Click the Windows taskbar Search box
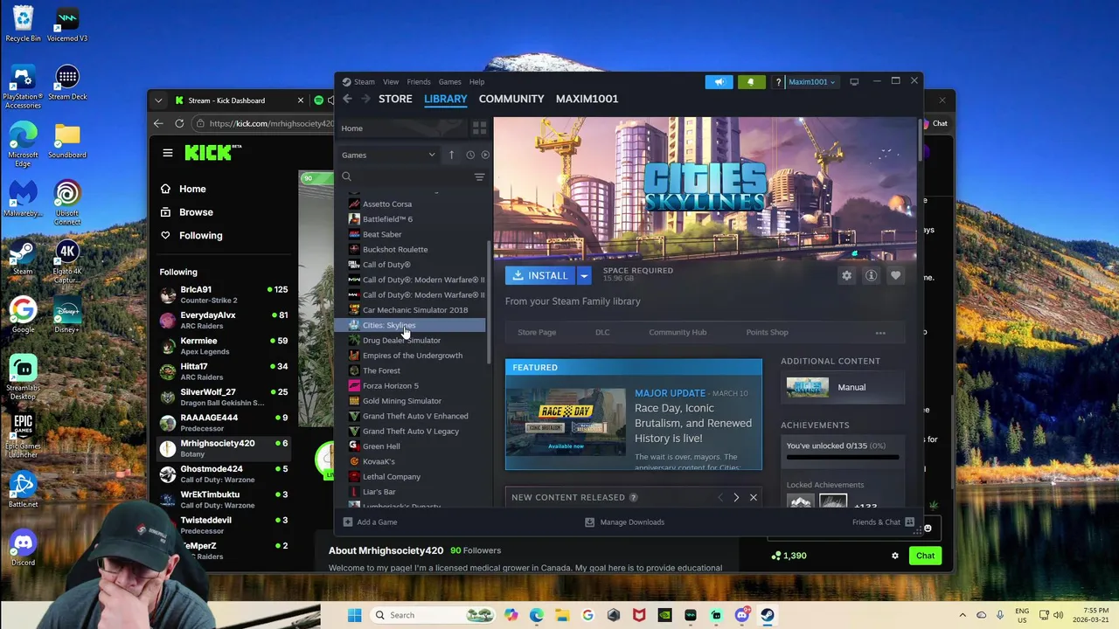 [x=433, y=615]
